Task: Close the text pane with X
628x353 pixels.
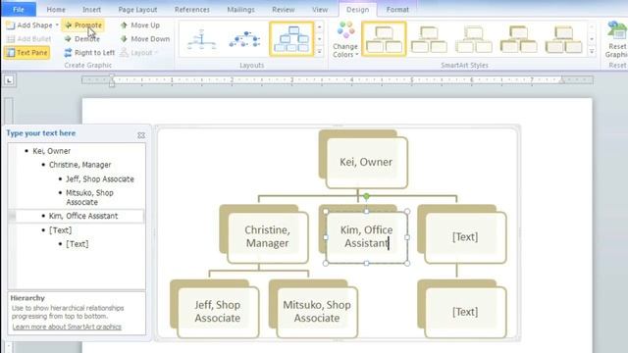Action: (x=141, y=135)
